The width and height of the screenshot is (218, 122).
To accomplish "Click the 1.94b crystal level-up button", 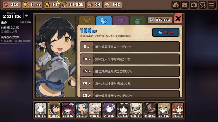I will [x=166, y=32].
